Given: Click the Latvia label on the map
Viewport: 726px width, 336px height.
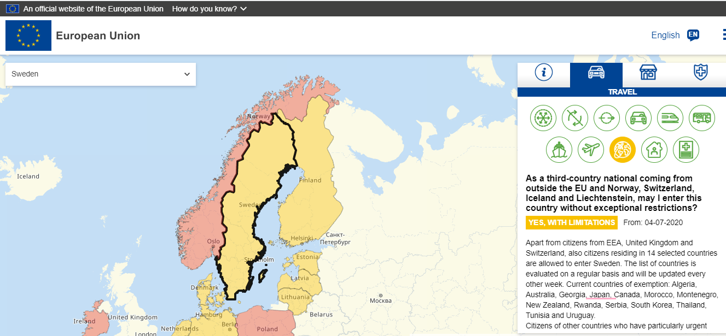Looking at the screenshot, I should point(300,278).
